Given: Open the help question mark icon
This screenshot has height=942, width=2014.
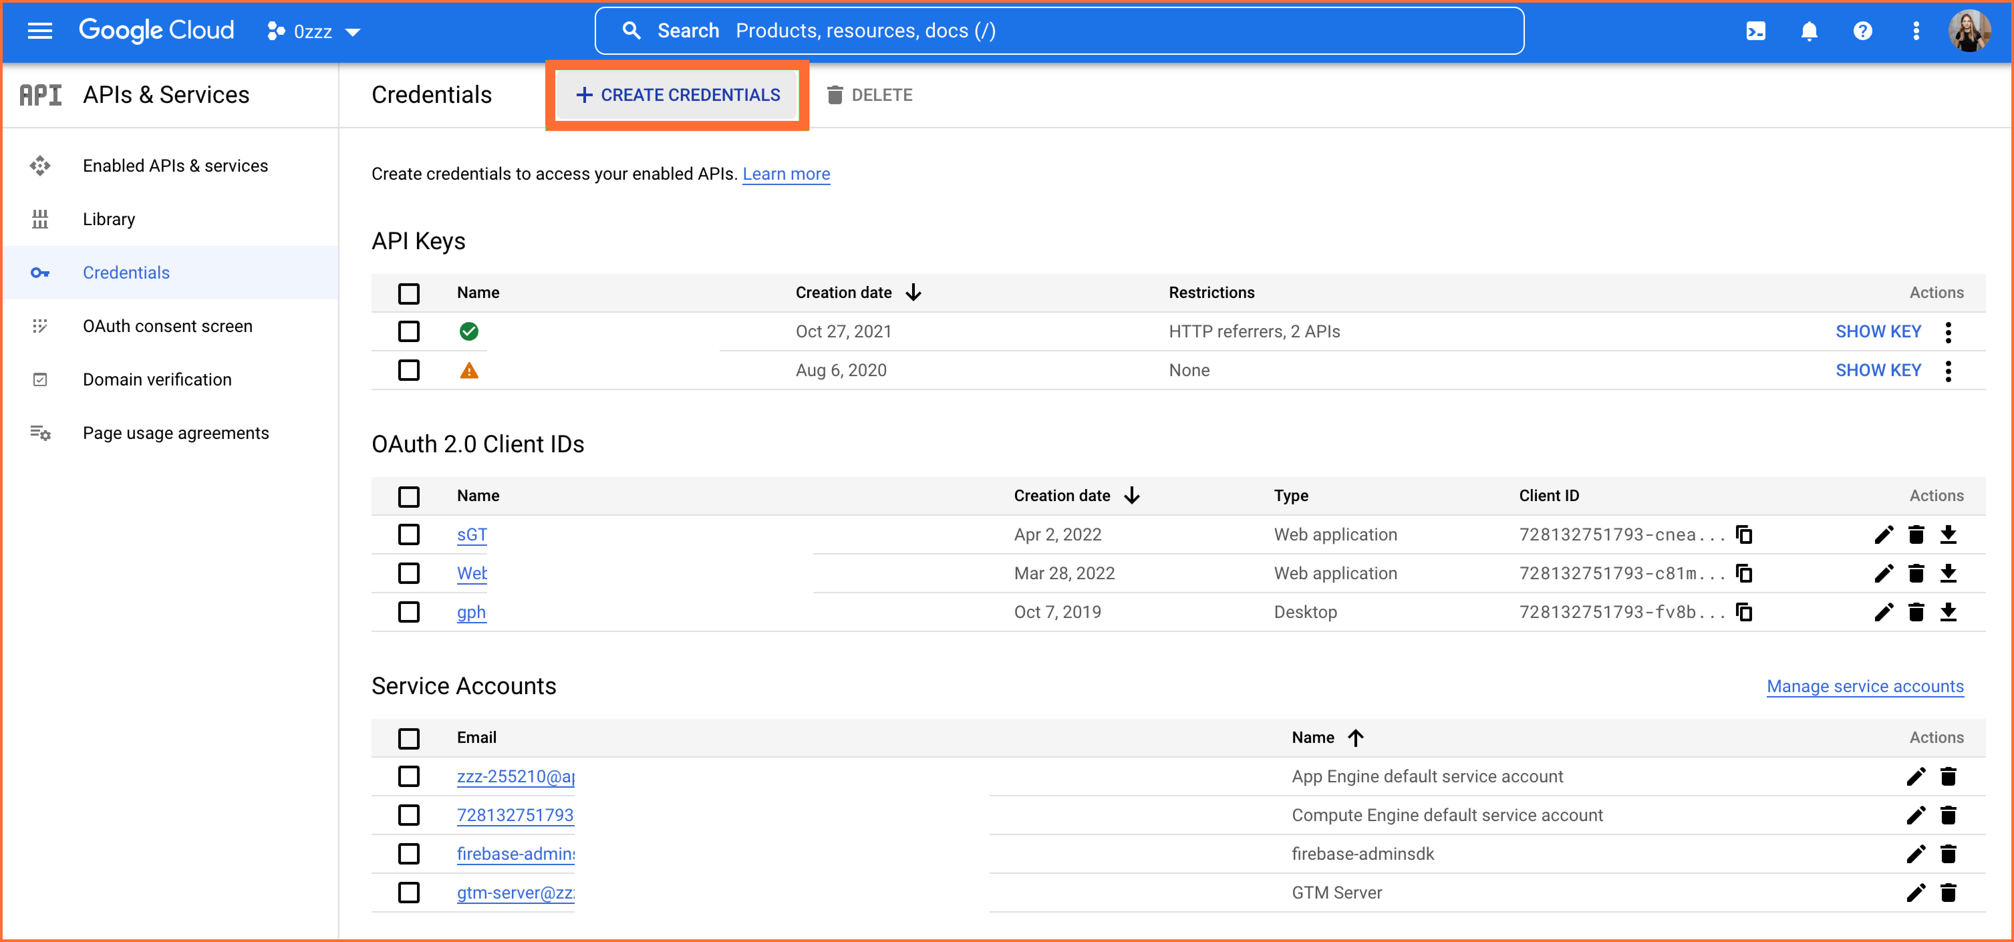Looking at the screenshot, I should tap(1862, 31).
